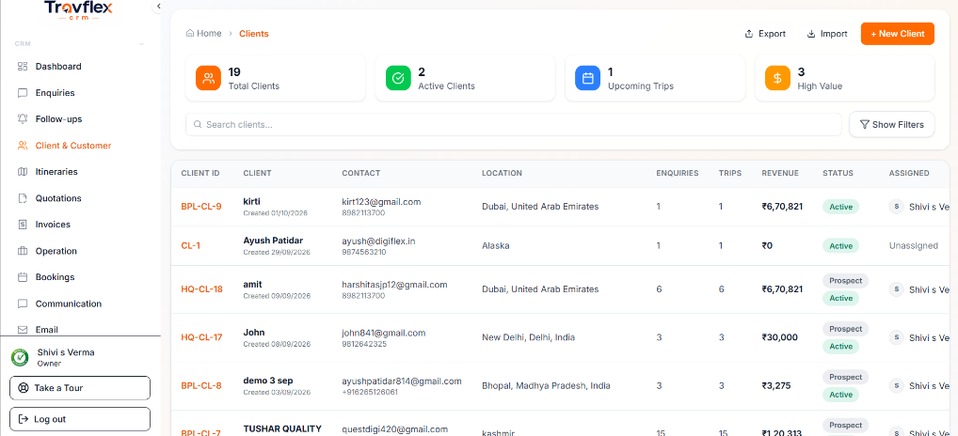958x436 pixels.
Task: Sort by the Client ID column header
Action: coord(200,173)
